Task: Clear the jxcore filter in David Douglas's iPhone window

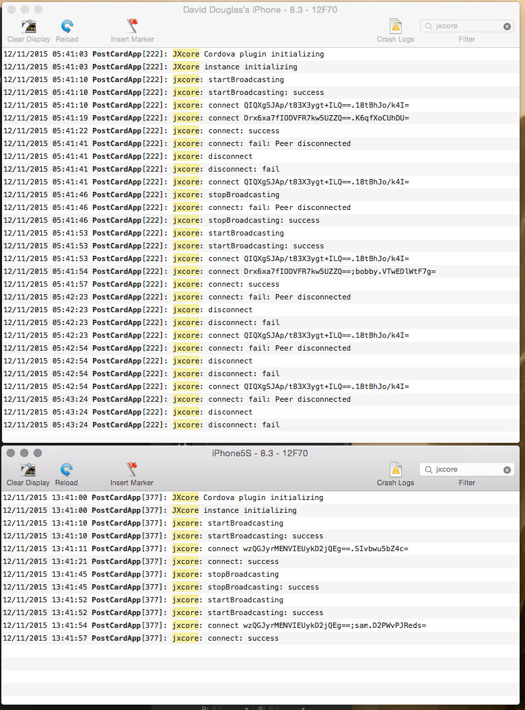Action: [507, 26]
